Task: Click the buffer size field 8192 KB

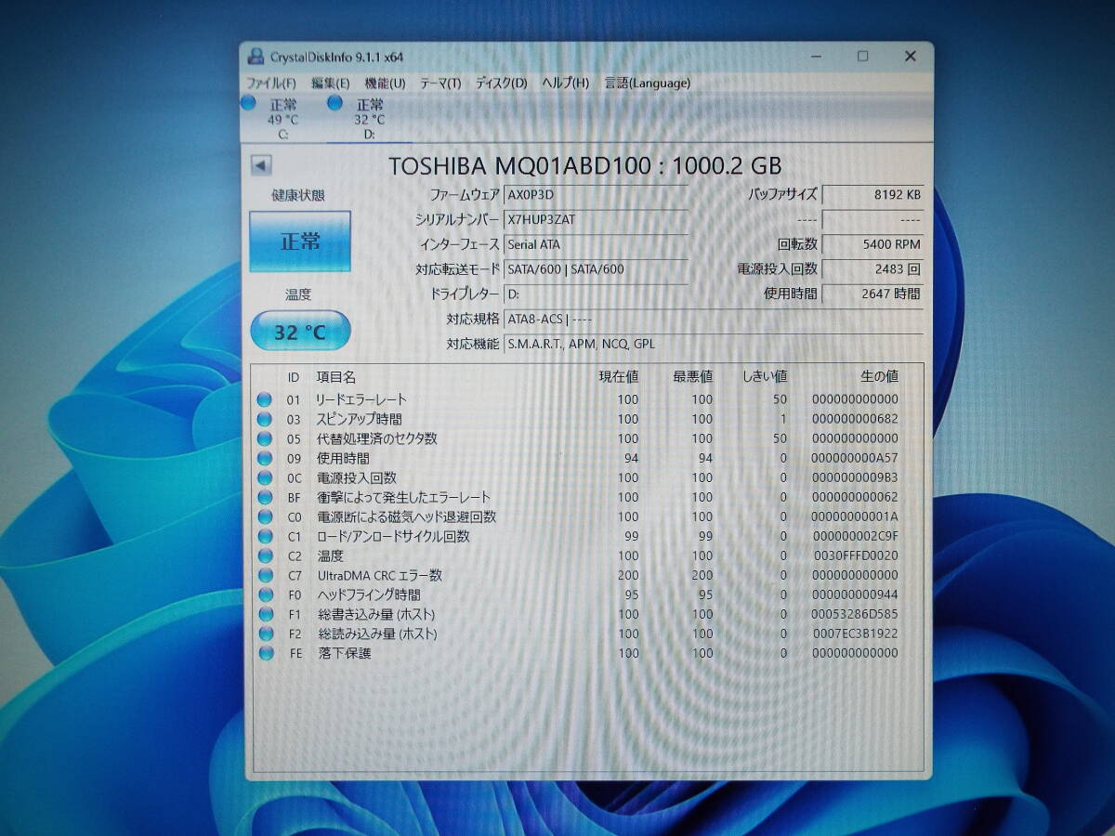Action: click(x=873, y=195)
